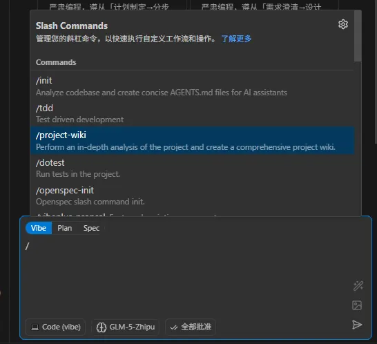The width and height of the screenshot is (377, 344).
Task: Send message with paper plane icon
Action: click(357, 325)
